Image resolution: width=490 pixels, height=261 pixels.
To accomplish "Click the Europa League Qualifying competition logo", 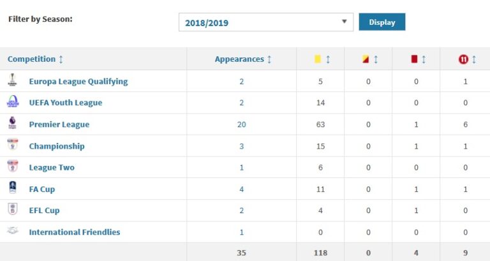I will click(13, 80).
